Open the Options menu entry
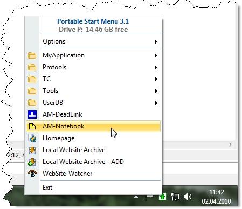242x209 pixels. click(x=93, y=41)
